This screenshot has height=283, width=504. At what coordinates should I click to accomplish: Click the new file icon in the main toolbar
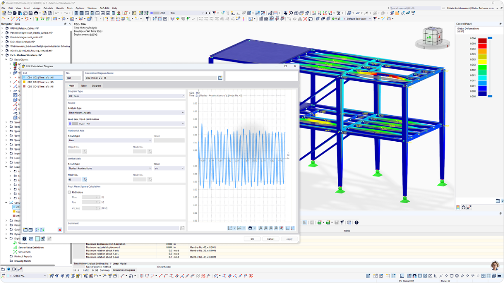tap(4, 13)
